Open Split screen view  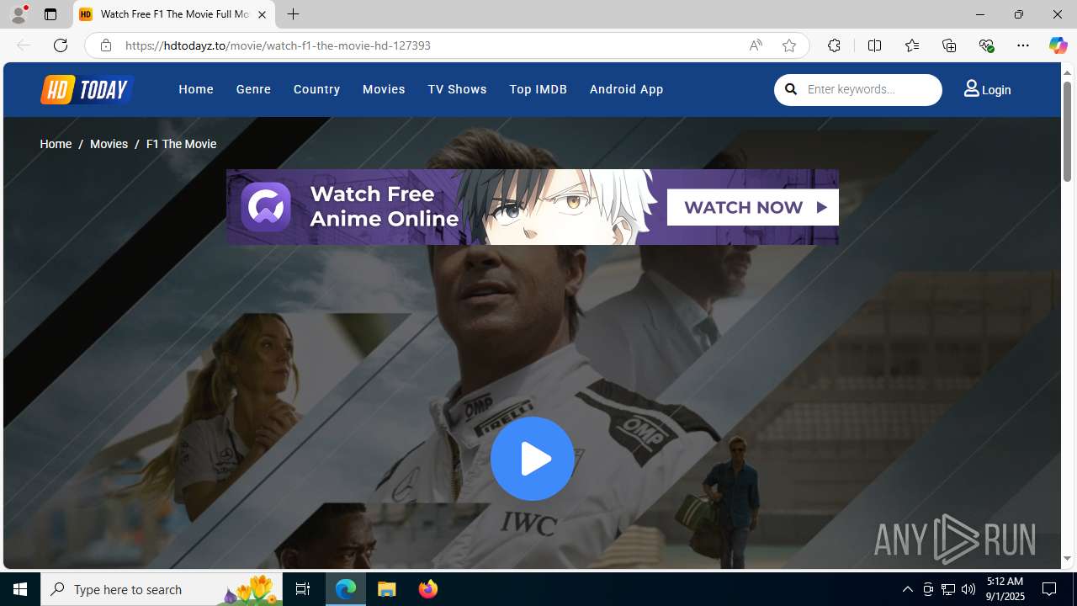coord(874,45)
